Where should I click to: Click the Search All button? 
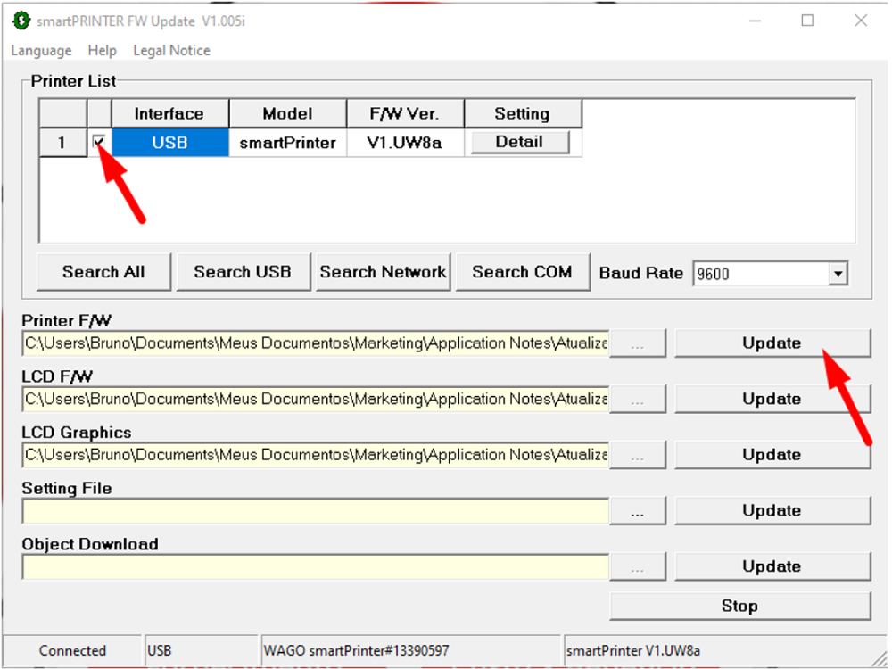(x=103, y=272)
